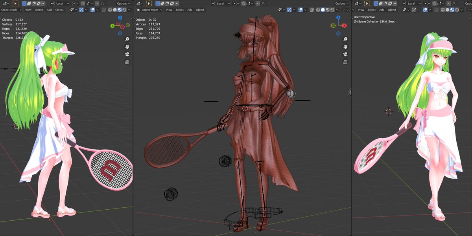The width and height of the screenshot is (472, 236).
Task: Open View menu in right viewport
Action: click(x=361, y=10)
